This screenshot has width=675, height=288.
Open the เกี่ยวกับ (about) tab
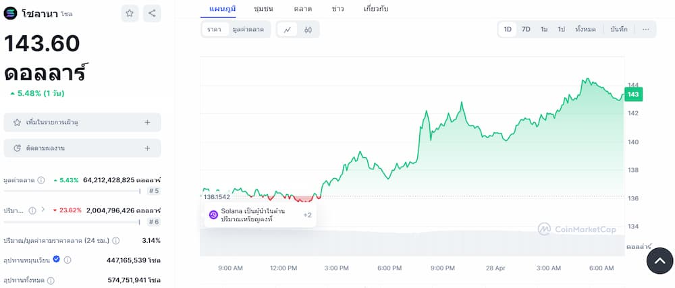(376, 9)
